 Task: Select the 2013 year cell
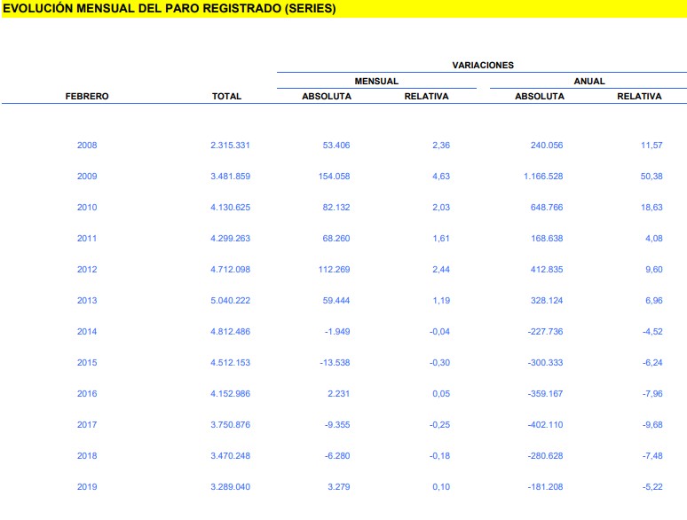87,301
